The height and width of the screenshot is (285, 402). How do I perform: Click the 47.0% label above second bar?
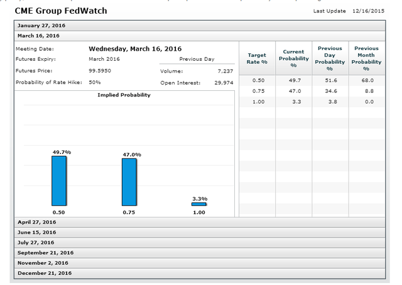click(132, 155)
